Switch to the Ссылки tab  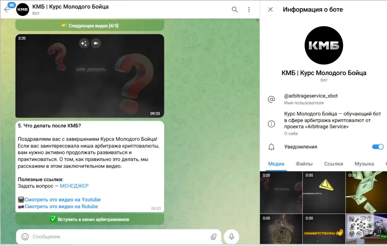tap(333, 164)
